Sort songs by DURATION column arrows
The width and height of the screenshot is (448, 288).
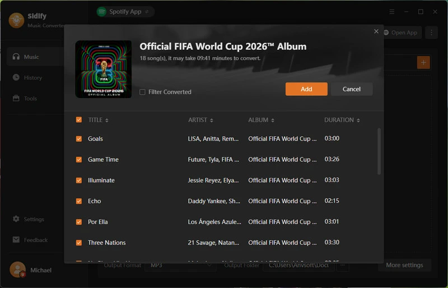[x=358, y=120]
